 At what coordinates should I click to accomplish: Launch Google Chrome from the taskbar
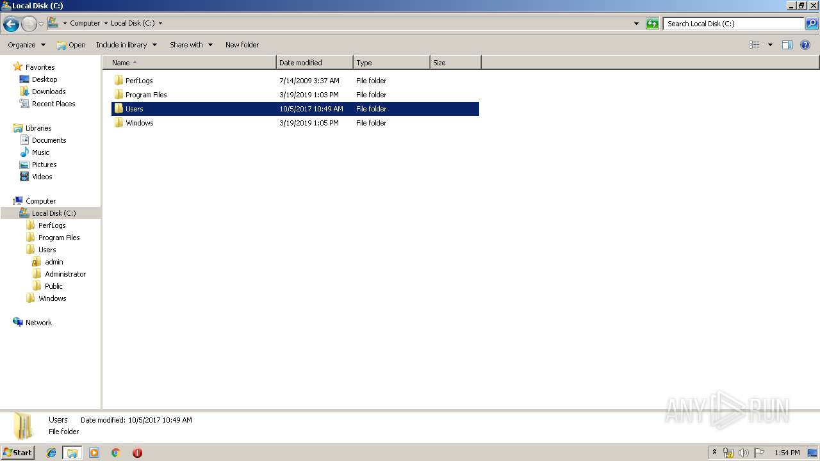[x=116, y=453]
